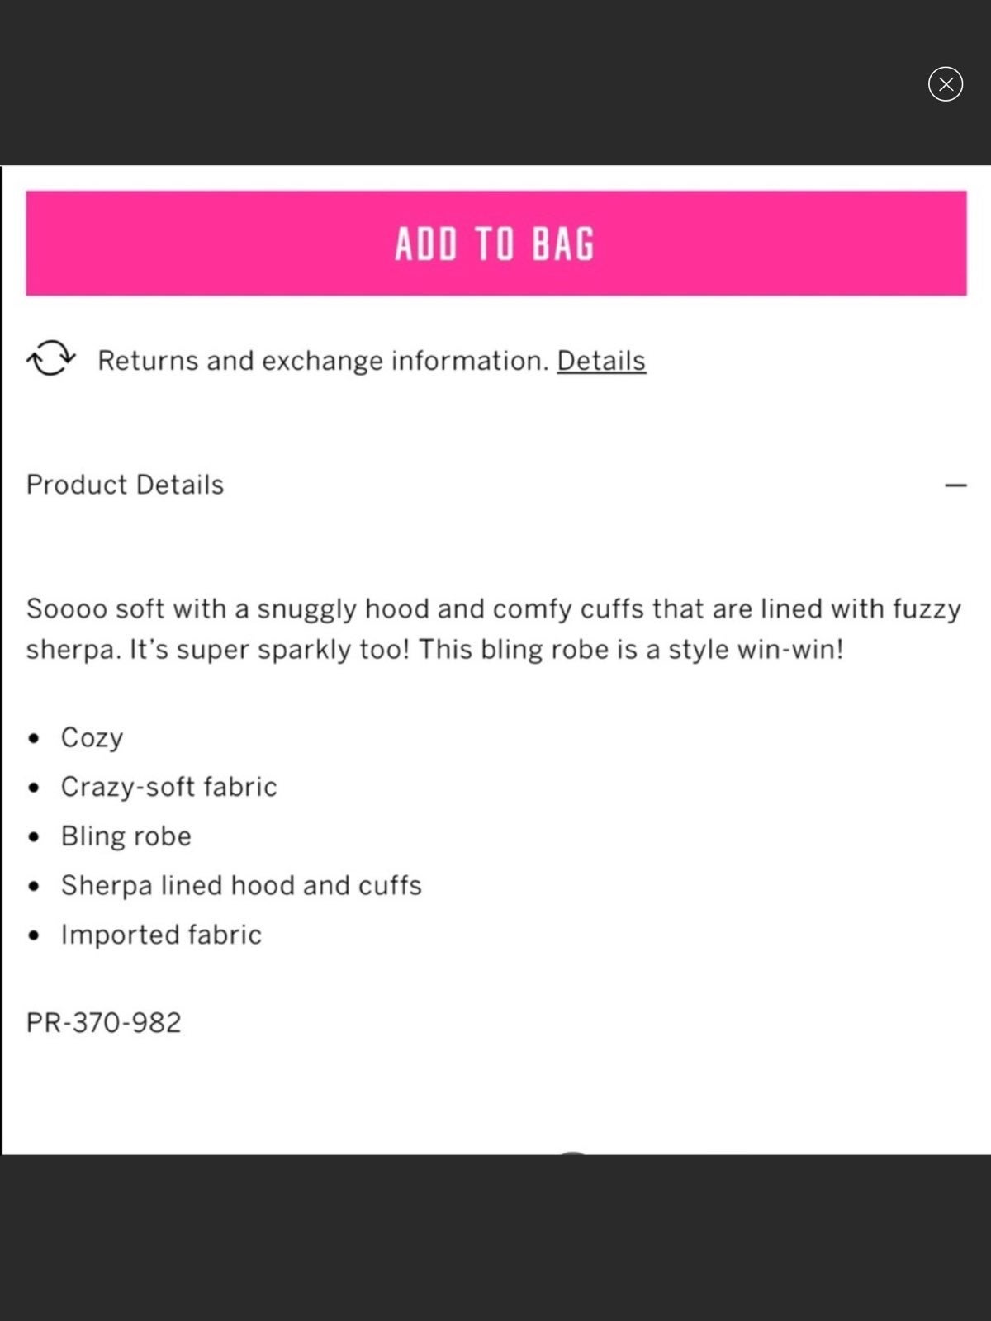
Task: Click the dark bar below the product panel
Action: 495,1238
